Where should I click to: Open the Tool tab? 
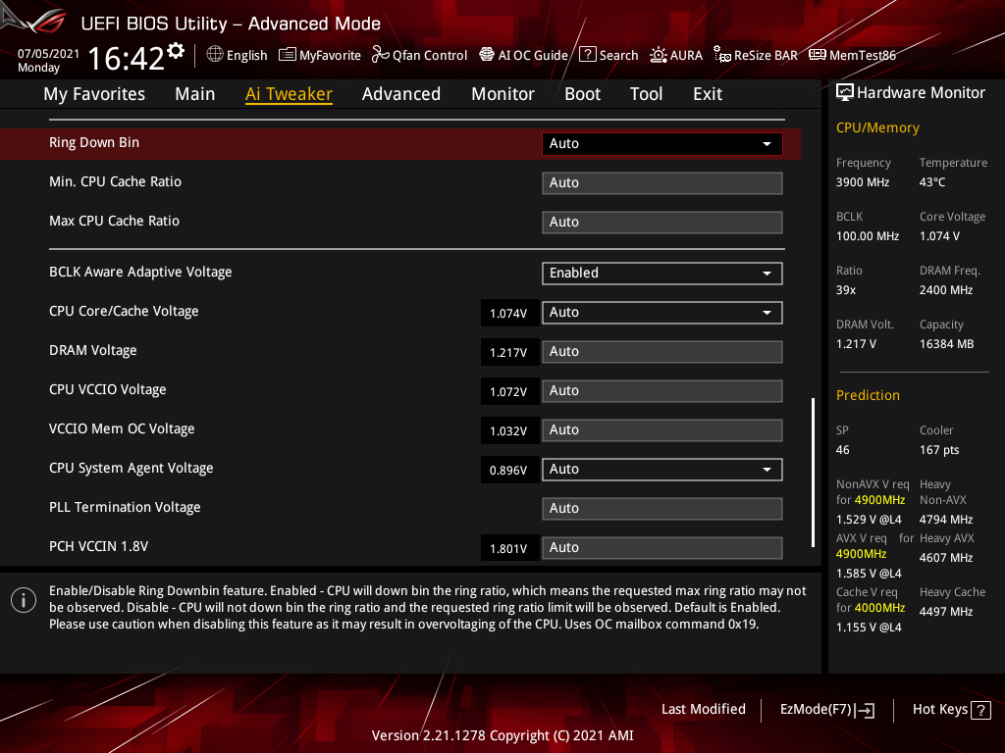click(646, 94)
